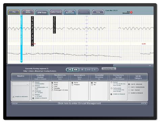Click the horizontal trace scroll bar thumb
Screen dimensions: 160x123
(133, 66)
